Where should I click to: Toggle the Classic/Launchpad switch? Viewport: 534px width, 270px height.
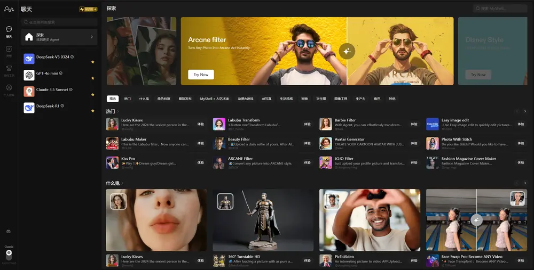tap(9, 255)
